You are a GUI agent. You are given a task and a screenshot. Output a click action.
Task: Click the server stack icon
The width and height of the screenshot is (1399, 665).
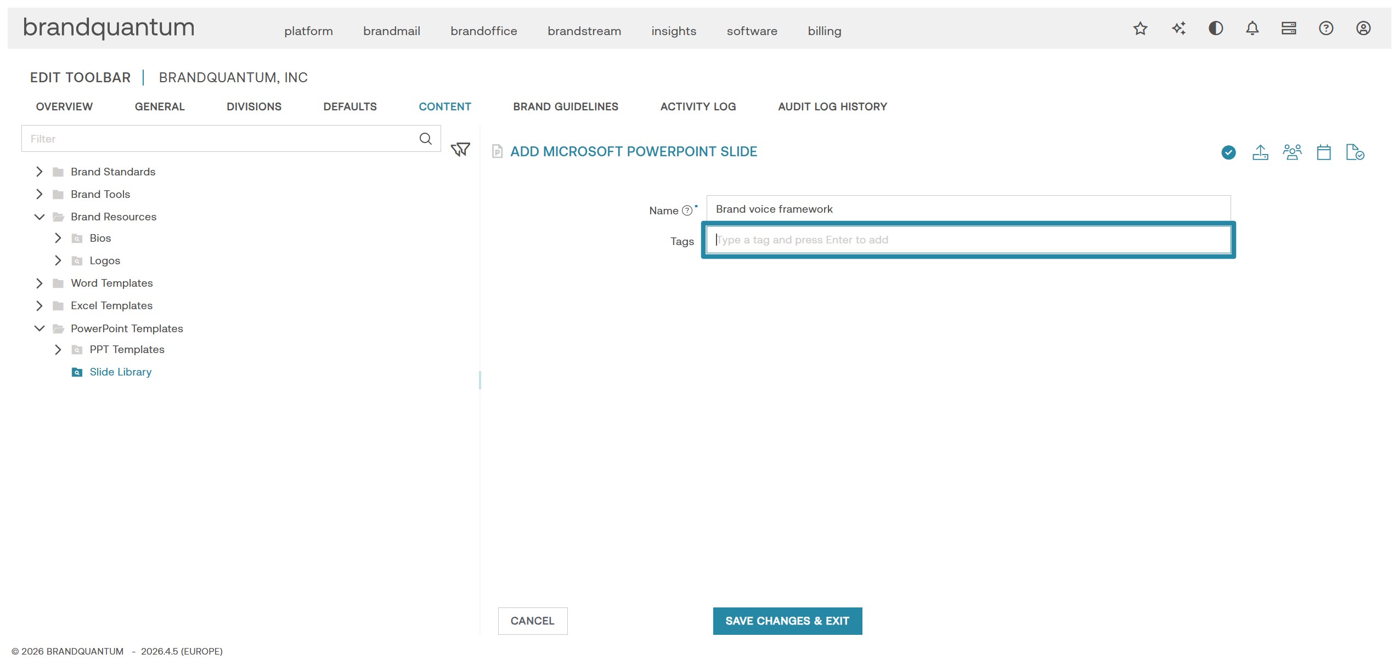[1289, 29]
